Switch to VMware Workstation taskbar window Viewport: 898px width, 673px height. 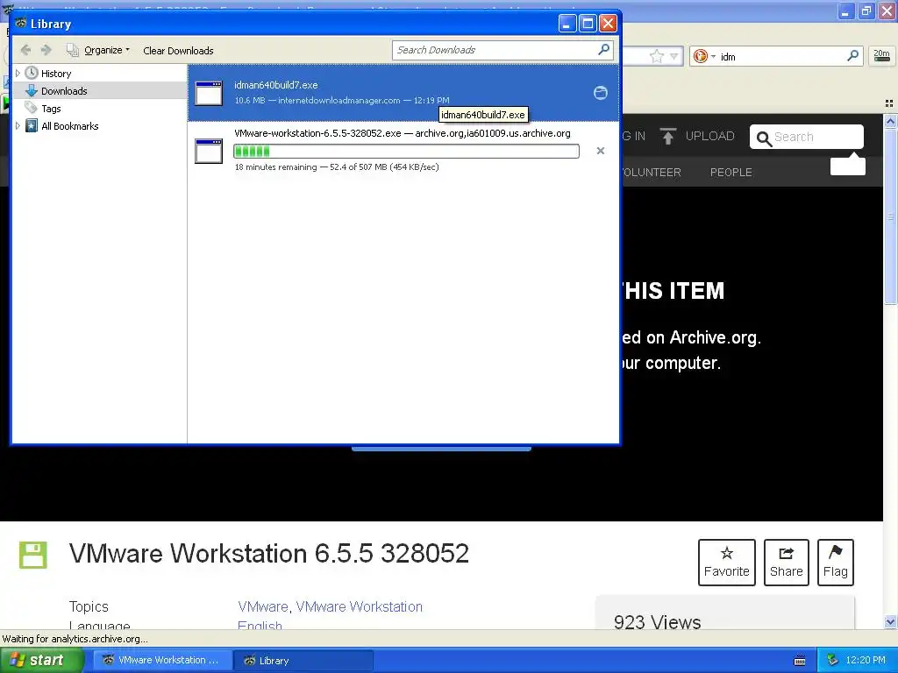point(162,660)
